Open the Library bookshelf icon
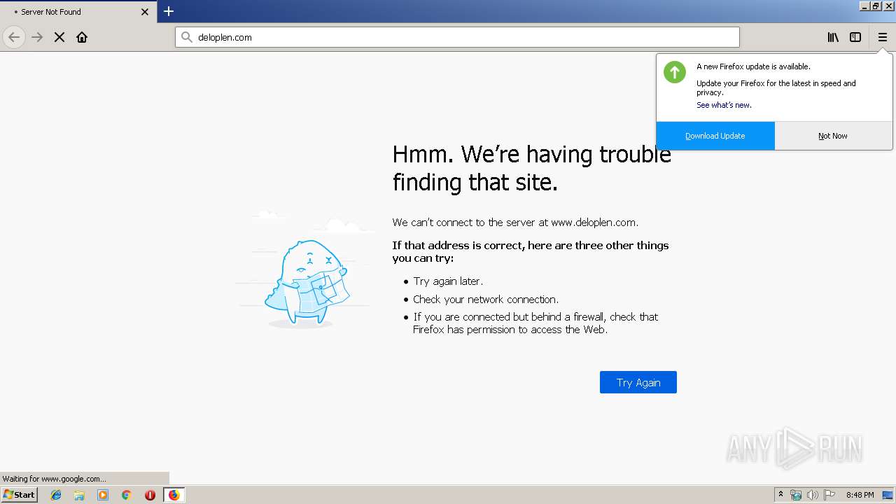 point(833,37)
